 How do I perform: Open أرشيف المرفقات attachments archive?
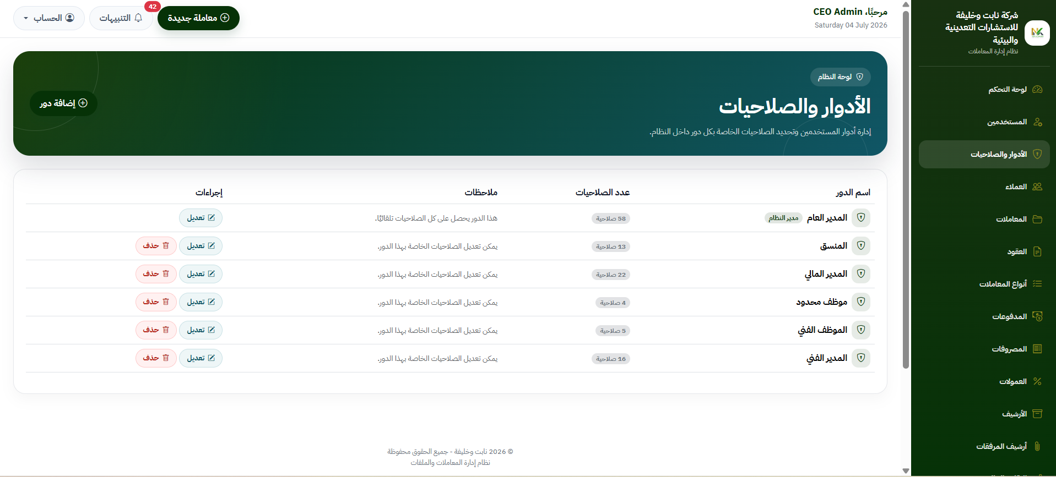pyautogui.click(x=984, y=447)
